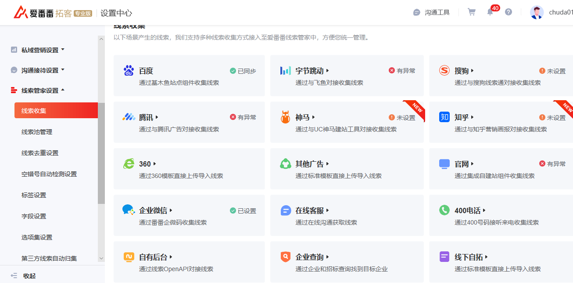Viewport: 573px width, 283px height.
Task: Click the 百度 paw icon
Action: [x=129, y=71]
